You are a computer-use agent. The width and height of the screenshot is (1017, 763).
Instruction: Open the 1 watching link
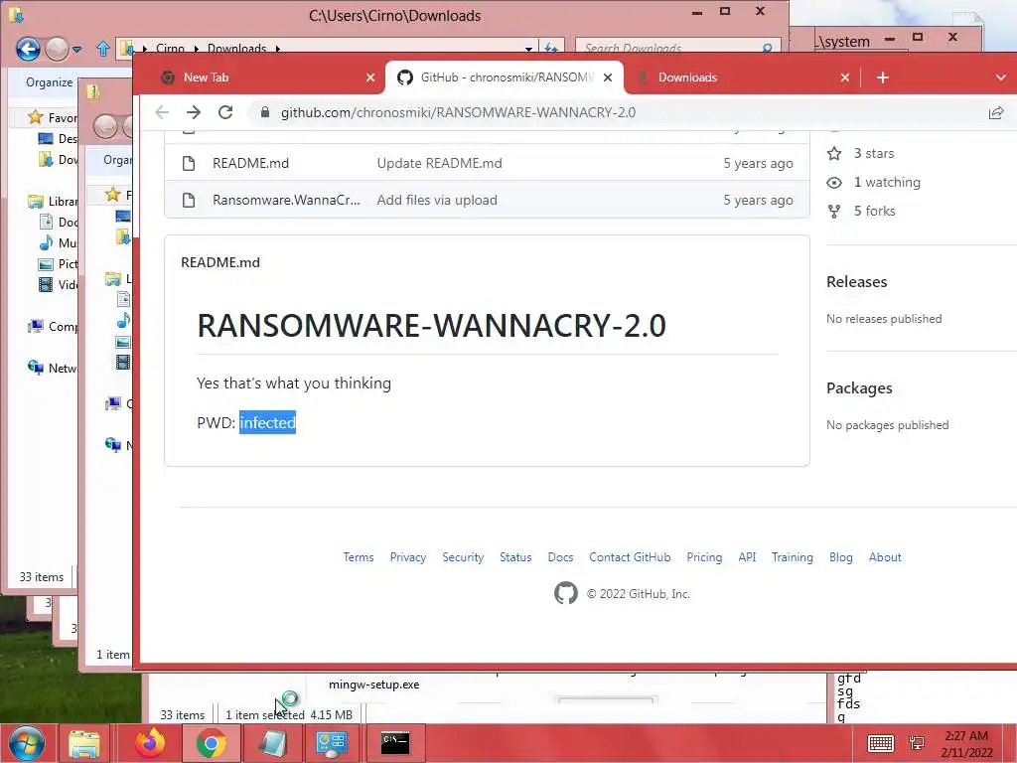(887, 183)
